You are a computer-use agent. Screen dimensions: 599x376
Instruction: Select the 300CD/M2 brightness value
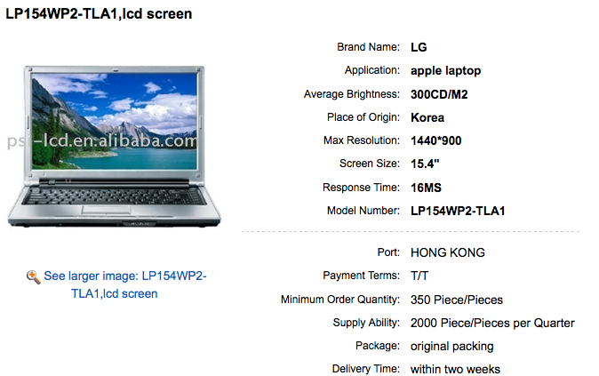(x=439, y=94)
